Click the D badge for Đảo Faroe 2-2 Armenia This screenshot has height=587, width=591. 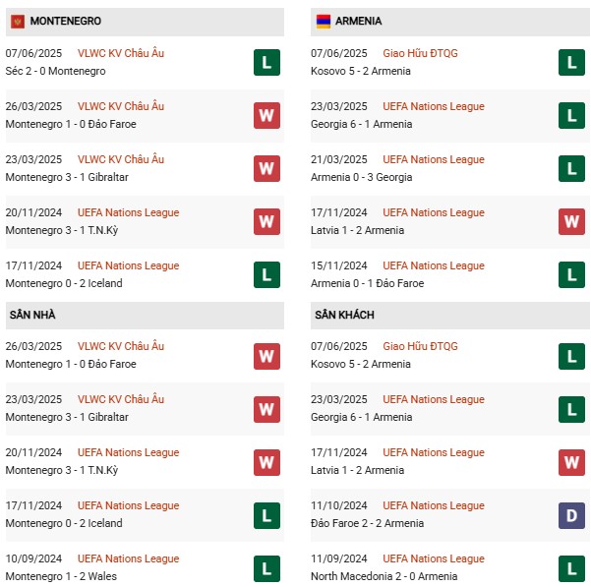tap(571, 515)
